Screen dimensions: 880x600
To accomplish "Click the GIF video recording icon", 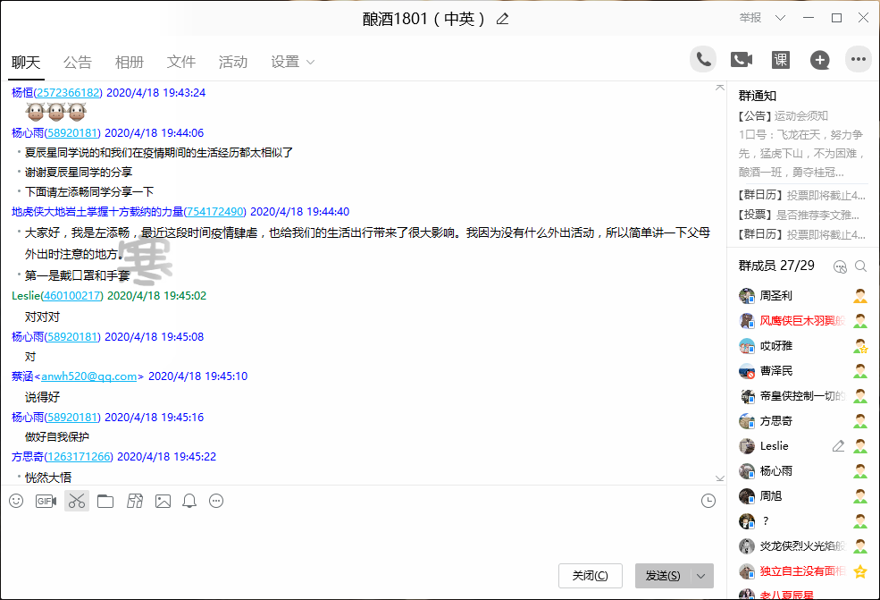I will (46, 501).
